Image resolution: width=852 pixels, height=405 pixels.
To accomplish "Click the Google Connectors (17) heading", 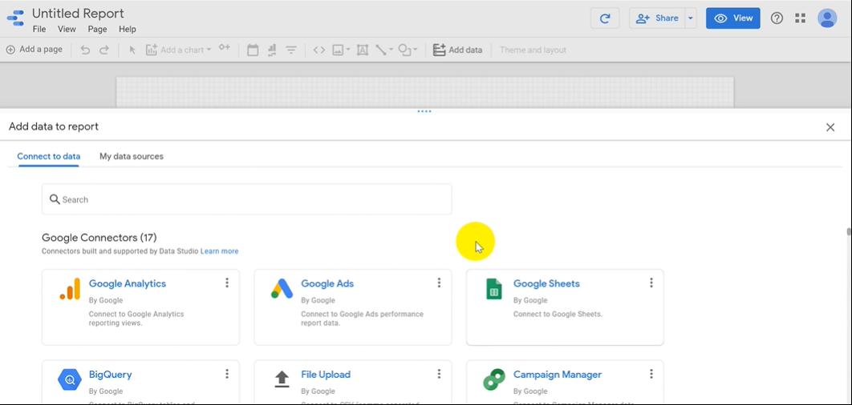I will [99, 238].
